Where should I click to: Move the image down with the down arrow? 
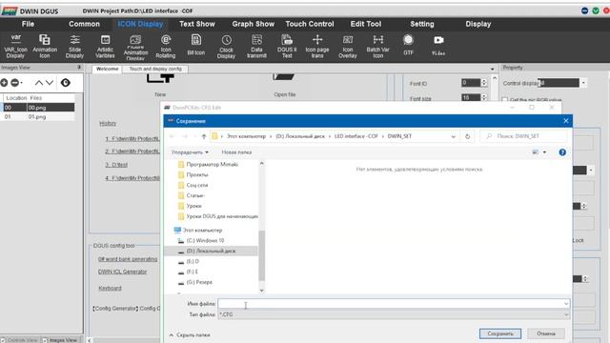[x=50, y=83]
